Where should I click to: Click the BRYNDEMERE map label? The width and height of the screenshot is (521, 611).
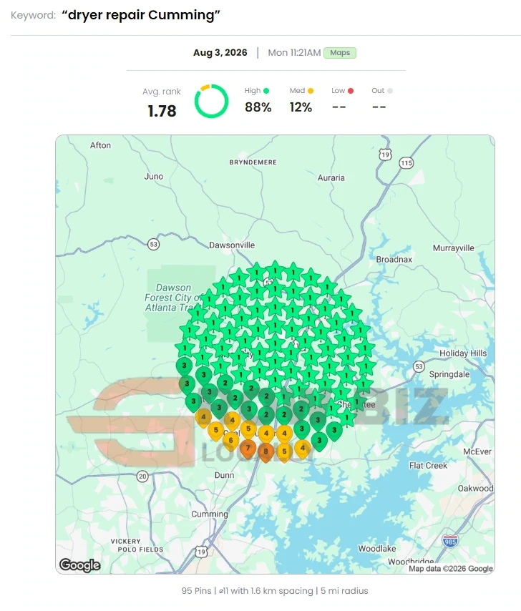(253, 162)
